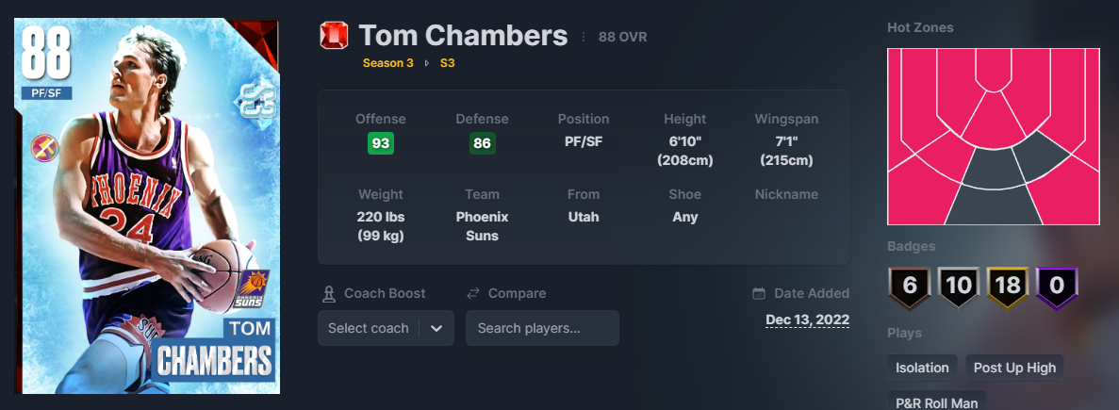Click the Season 3 breadcrumb link

click(387, 64)
